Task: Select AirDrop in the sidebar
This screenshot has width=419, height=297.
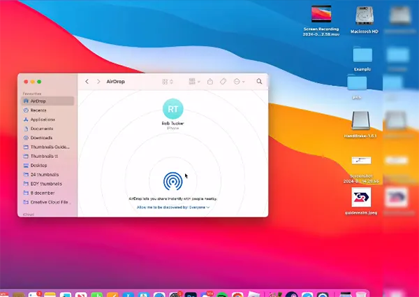Action: (47, 101)
